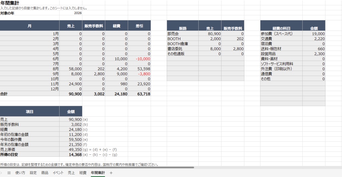Select the red -3,800 balance cell
The height and width of the screenshot is (177, 342).
point(139,74)
